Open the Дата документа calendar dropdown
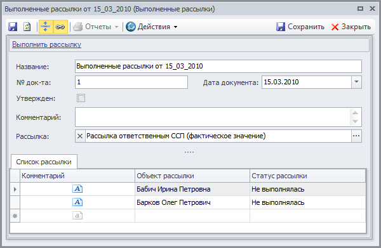 point(356,82)
